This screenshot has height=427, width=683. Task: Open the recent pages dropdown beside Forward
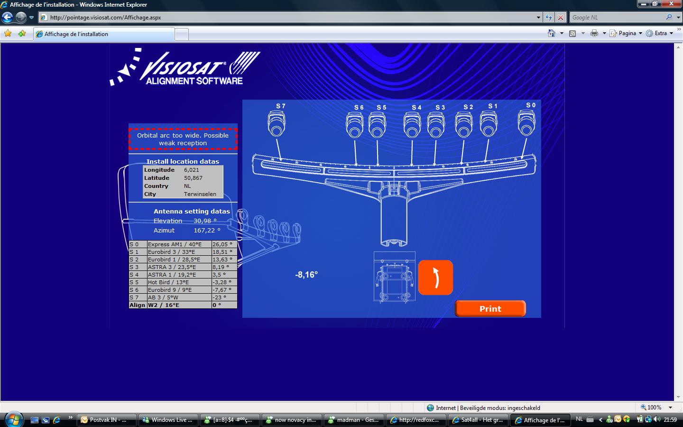pos(31,18)
